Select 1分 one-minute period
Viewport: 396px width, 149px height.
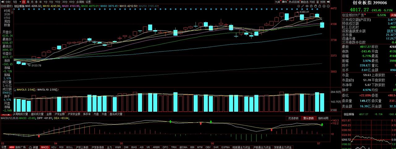pos(46,2)
